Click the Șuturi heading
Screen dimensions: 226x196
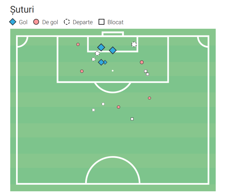pos(22,10)
